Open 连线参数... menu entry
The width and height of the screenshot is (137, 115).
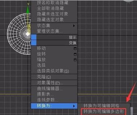(x=54, y=100)
